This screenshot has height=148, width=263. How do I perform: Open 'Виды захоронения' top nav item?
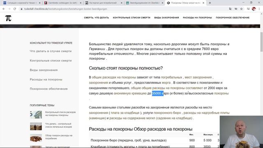click(166, 18)
